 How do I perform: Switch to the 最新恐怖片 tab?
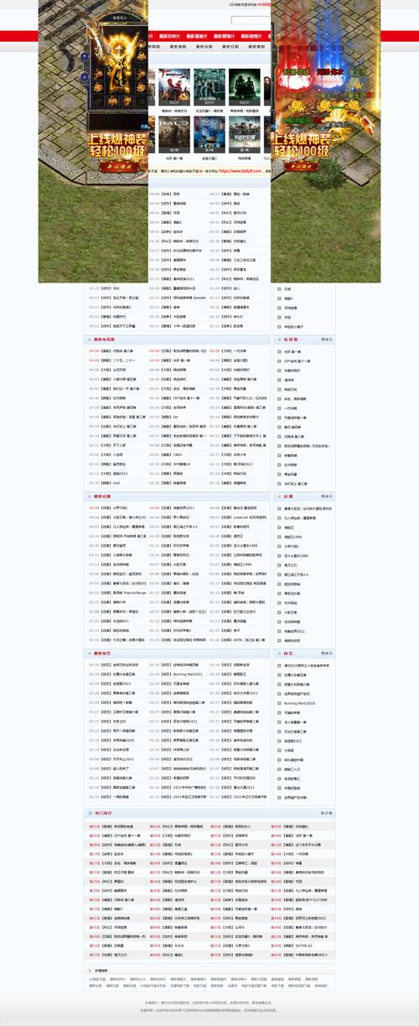(170, 36)
